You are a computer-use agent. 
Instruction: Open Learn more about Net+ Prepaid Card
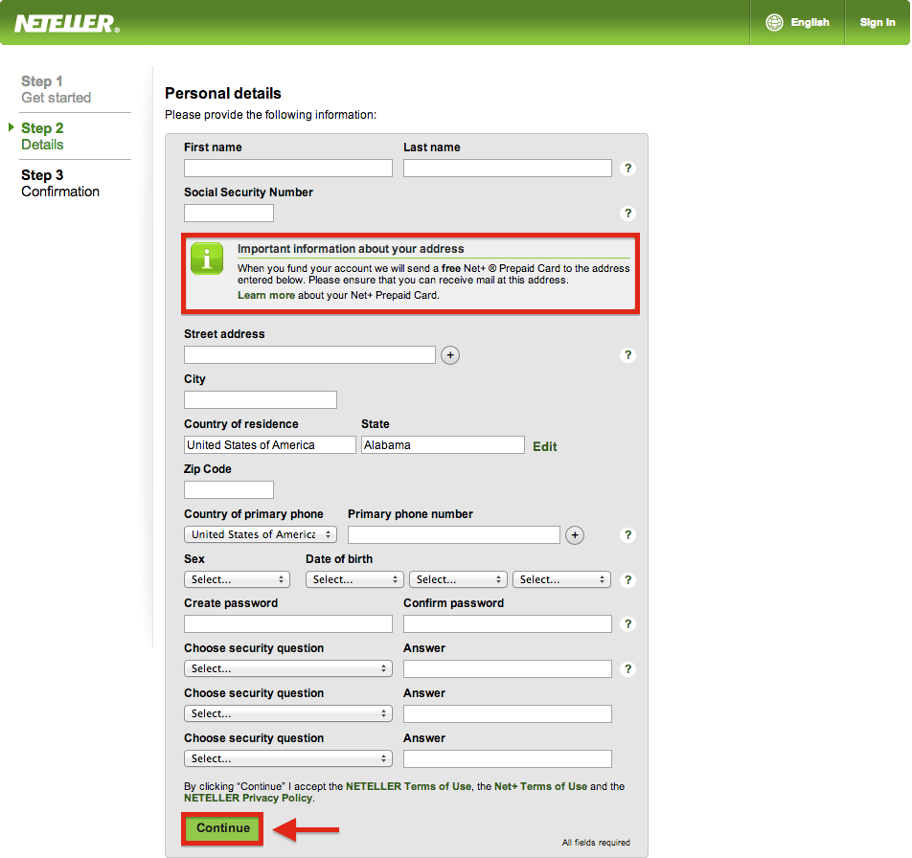[x=265, y=295]
